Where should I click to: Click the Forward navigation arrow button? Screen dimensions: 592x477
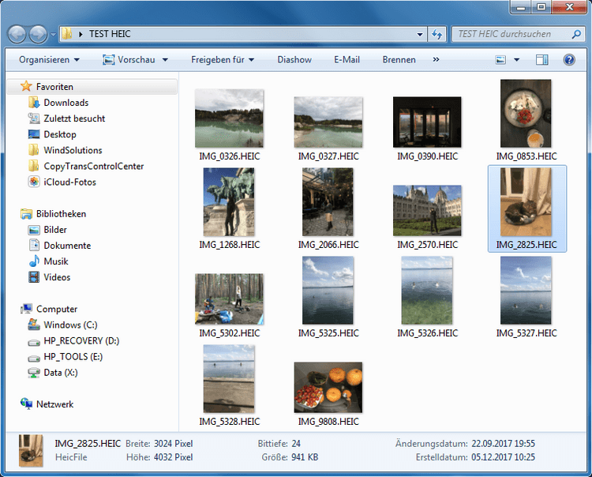point(38,35)
